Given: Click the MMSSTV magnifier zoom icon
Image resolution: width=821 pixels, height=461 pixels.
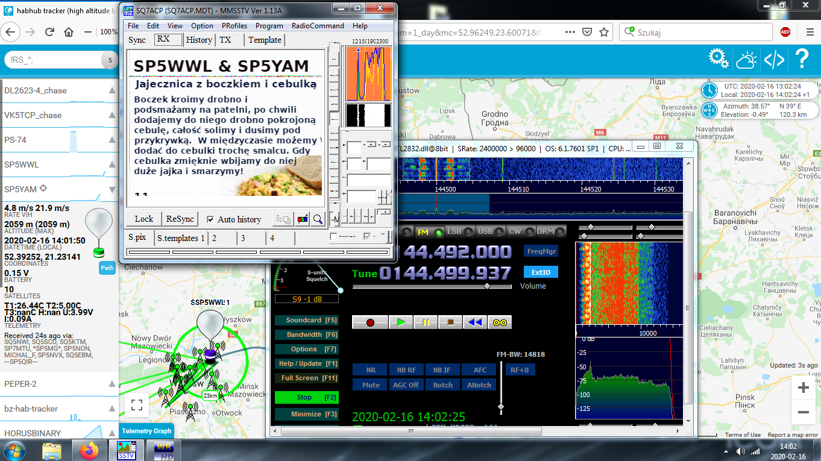Looking at the screenshot, I should [x=317, y=219].
